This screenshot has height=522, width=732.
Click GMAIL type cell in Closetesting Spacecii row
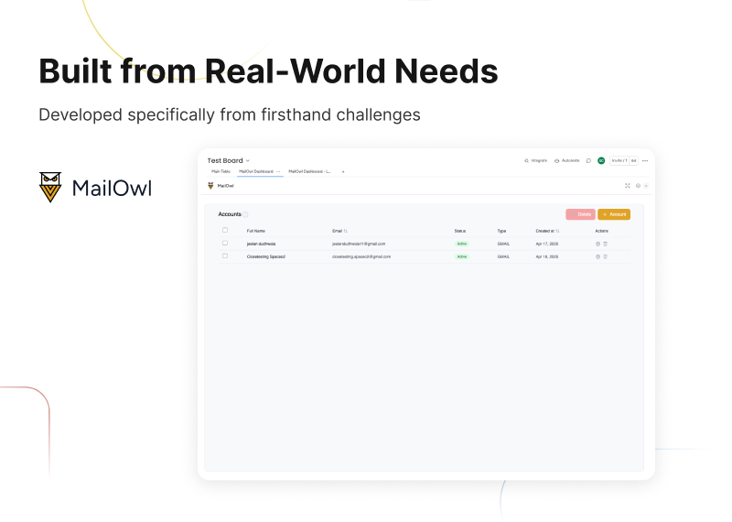[x=503, y=257]
